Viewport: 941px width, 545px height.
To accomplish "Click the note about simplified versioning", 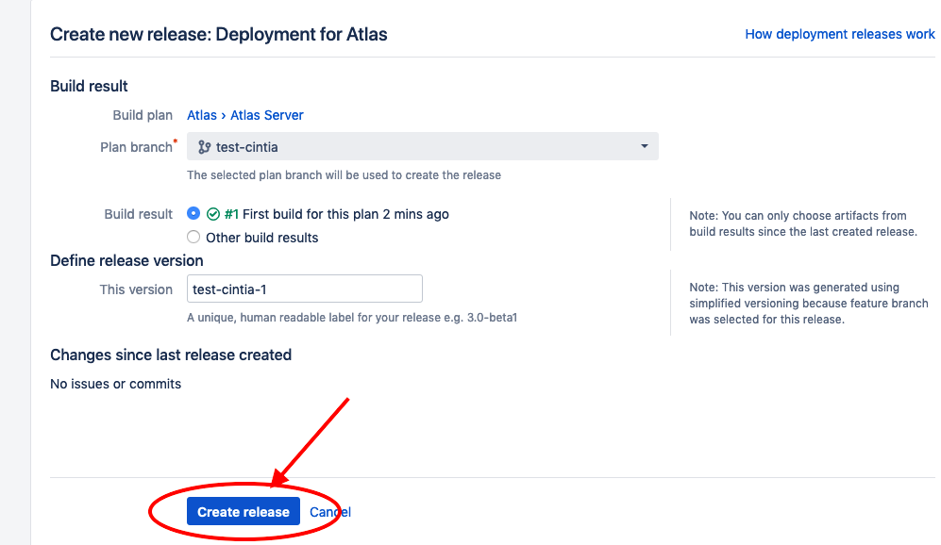I will tap(808, 304).
